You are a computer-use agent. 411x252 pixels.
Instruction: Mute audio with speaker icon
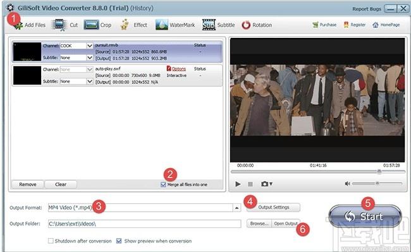pos(347,184)
